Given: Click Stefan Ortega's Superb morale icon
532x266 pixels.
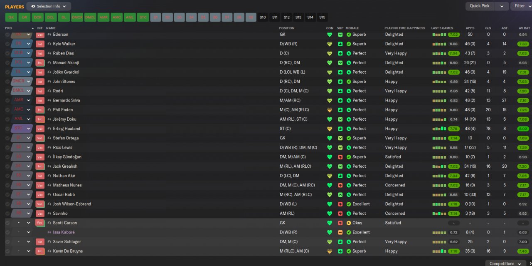Looking at the screenshot, I should point(349,138).
